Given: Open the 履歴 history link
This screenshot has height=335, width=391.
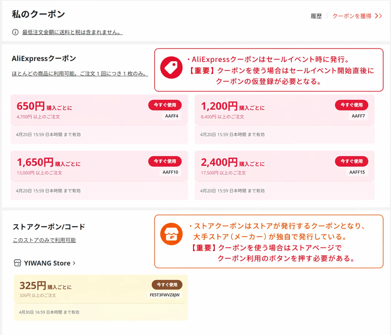Looking at the screenshot, I should 316,16.
